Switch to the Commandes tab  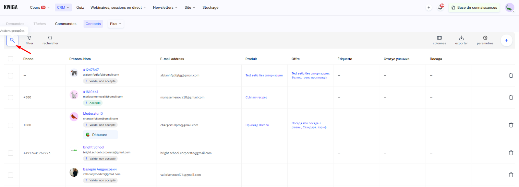pyautogui.click(x=66, y=24)
